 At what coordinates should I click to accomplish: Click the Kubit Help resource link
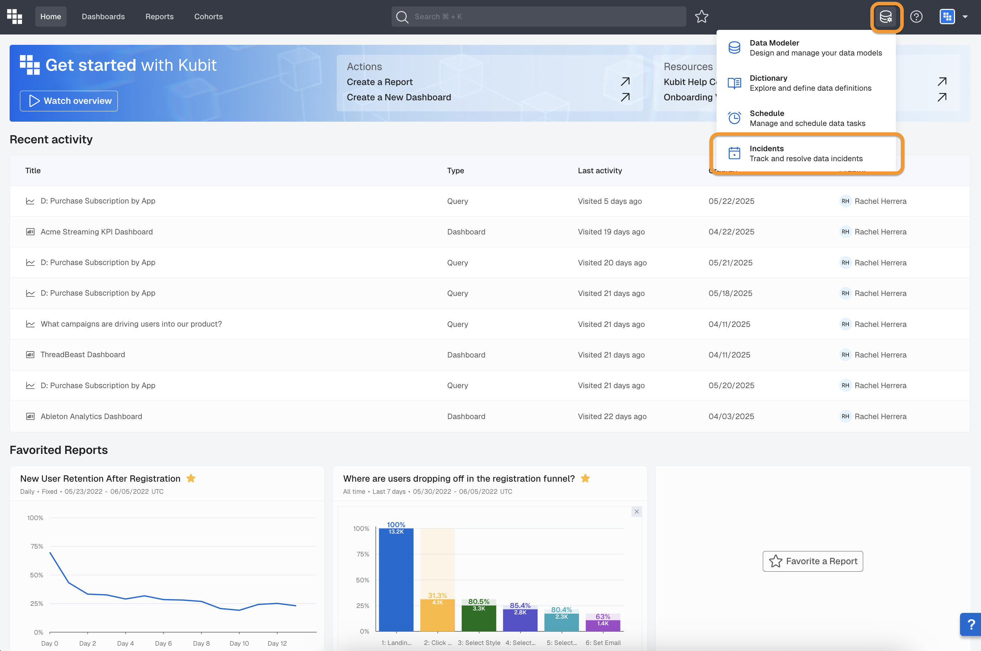coord(690,82)
